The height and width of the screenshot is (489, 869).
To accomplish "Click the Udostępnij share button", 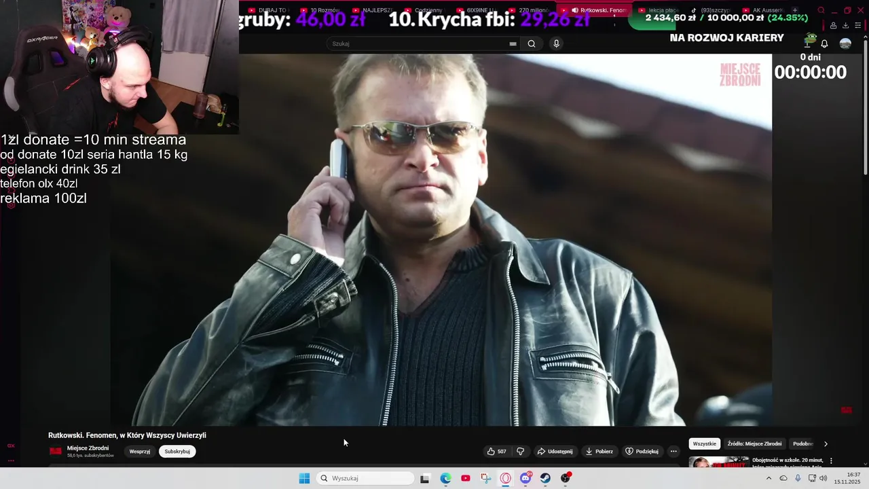I will (555, 451).
